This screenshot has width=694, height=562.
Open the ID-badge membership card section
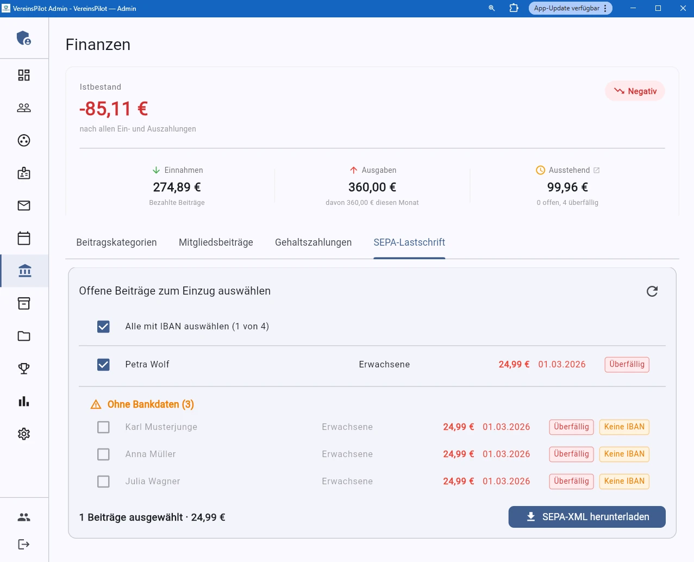pyautogui.click(x=23, y=173)
